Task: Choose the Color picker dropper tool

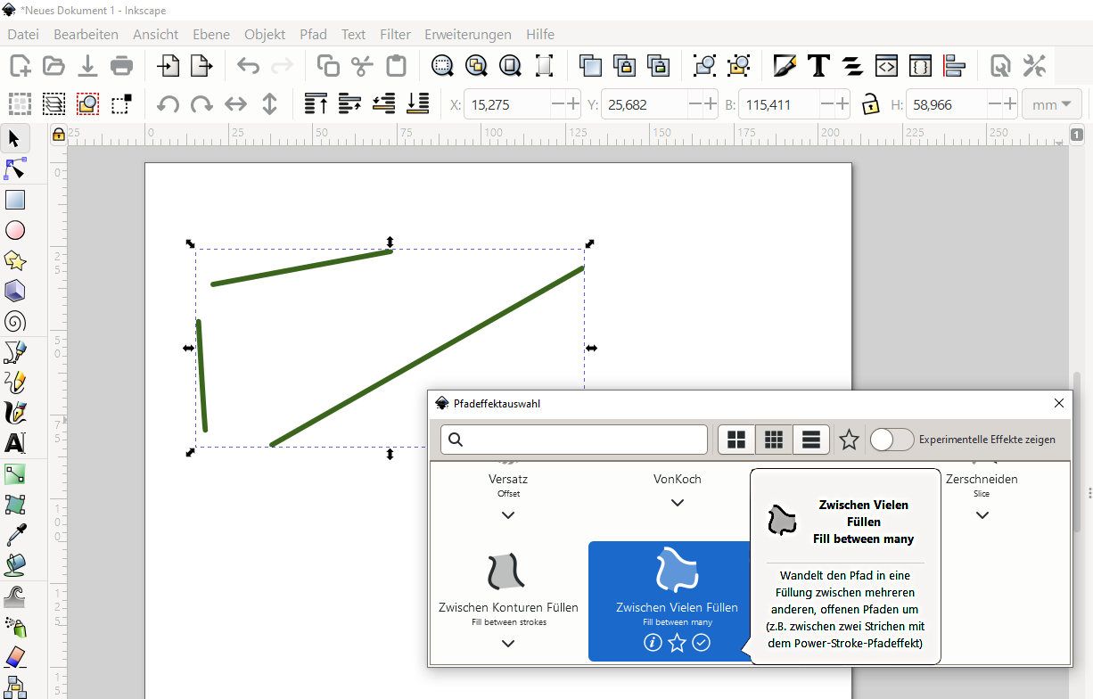Action: click(15, 535)
